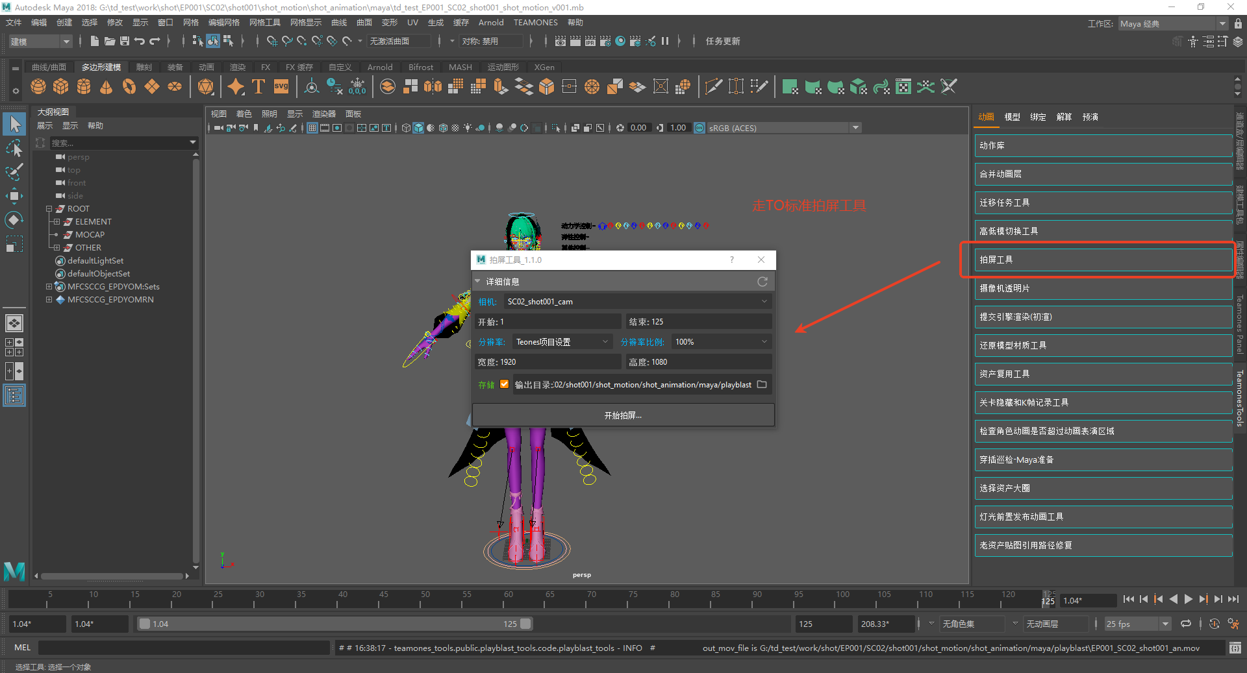Create a polygon cone from the shelf
This screenshot has height=673, width=1247.
click(x=107, y=86)
